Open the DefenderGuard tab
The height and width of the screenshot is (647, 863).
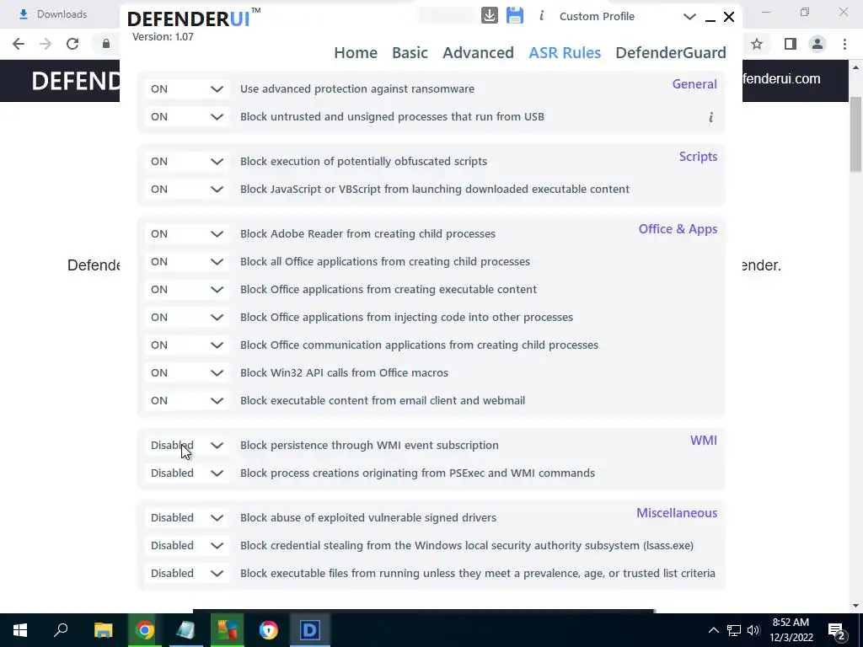670,53
